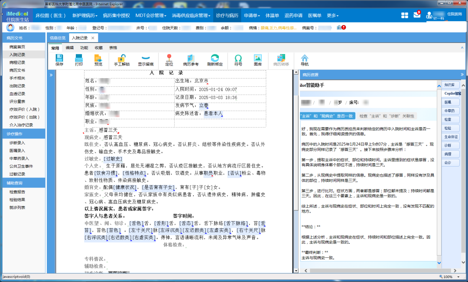Click the 手工解锁 unlock icon
This screenshot has height=282, width=468.
122,60
